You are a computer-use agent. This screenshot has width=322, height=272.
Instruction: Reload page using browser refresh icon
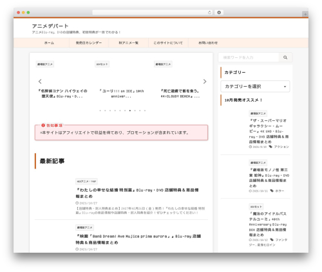click(209, 12)
